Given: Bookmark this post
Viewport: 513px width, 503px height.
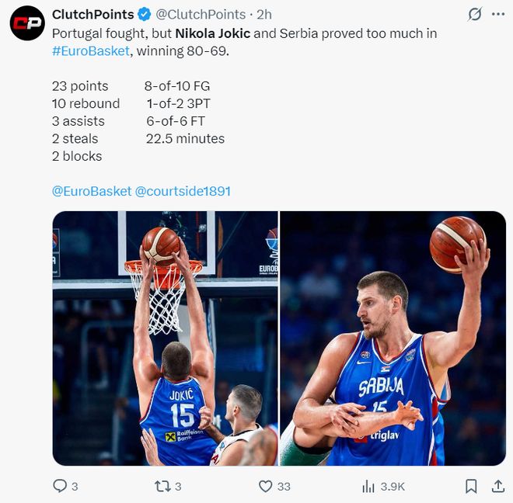Looking at the screenshot, I should (x=471, y=486).
